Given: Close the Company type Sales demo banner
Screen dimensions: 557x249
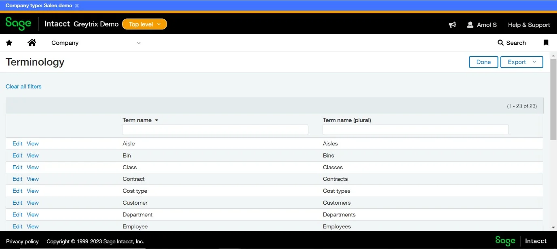Looking at the screenshot, I should pos(77,6).
